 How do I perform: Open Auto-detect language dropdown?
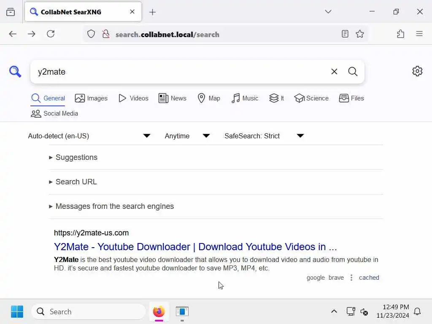point(89,136)
